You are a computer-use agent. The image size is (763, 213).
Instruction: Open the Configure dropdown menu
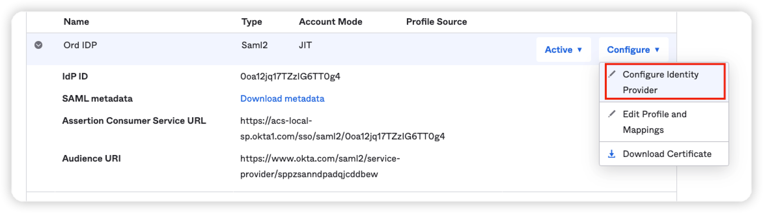click(x=633, y=50)
